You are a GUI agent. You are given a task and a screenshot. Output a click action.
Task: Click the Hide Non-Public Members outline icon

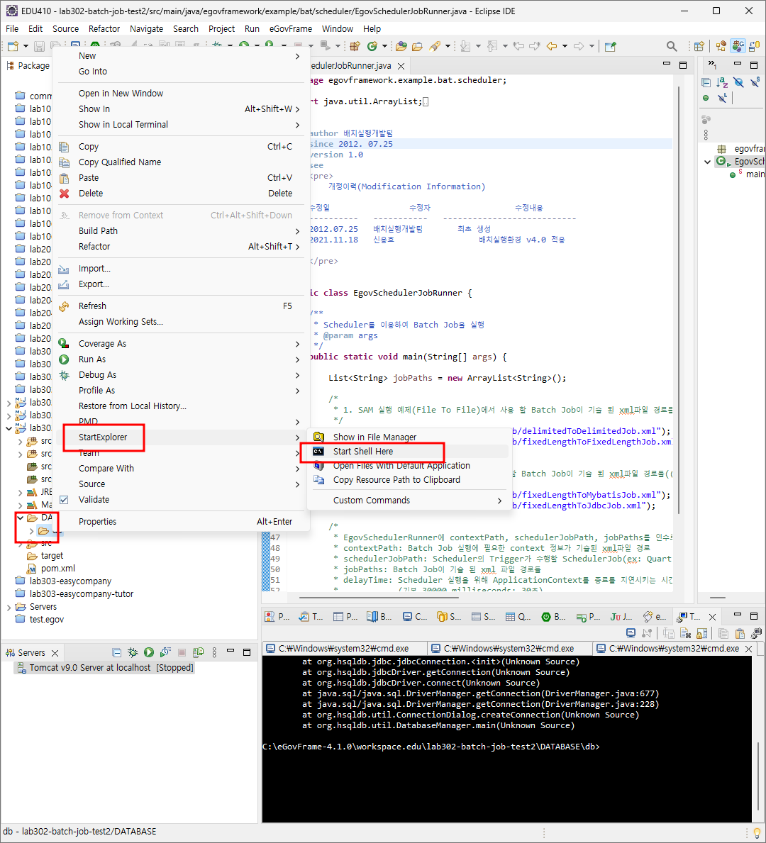click(706, 98)
